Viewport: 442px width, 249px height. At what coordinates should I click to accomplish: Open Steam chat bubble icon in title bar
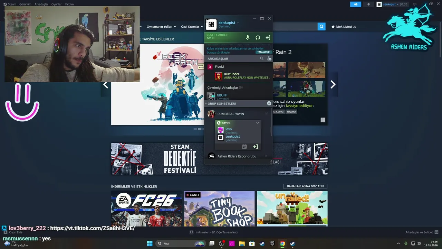point(415,4)
